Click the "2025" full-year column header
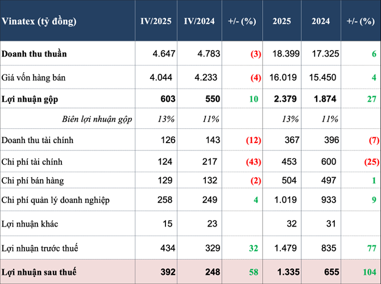 281,21
